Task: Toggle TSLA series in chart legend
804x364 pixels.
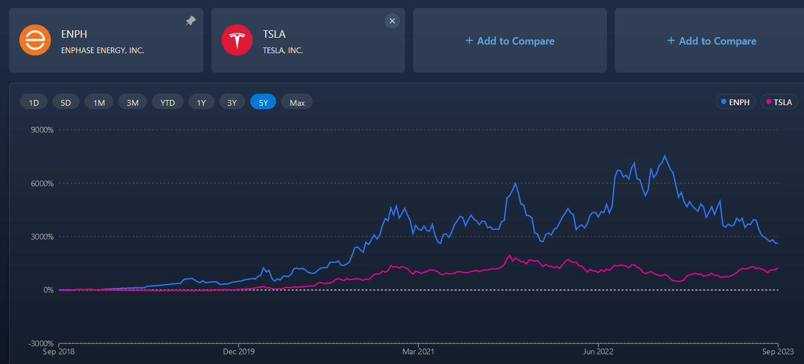Action: coord(779,102)
